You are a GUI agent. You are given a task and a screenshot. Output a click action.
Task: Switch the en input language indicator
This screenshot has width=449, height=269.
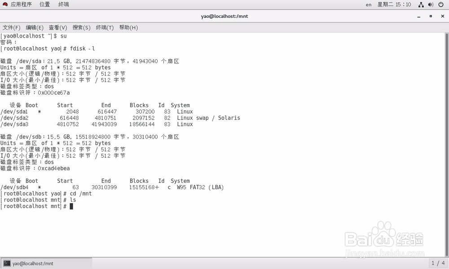(x=369, y=4)
